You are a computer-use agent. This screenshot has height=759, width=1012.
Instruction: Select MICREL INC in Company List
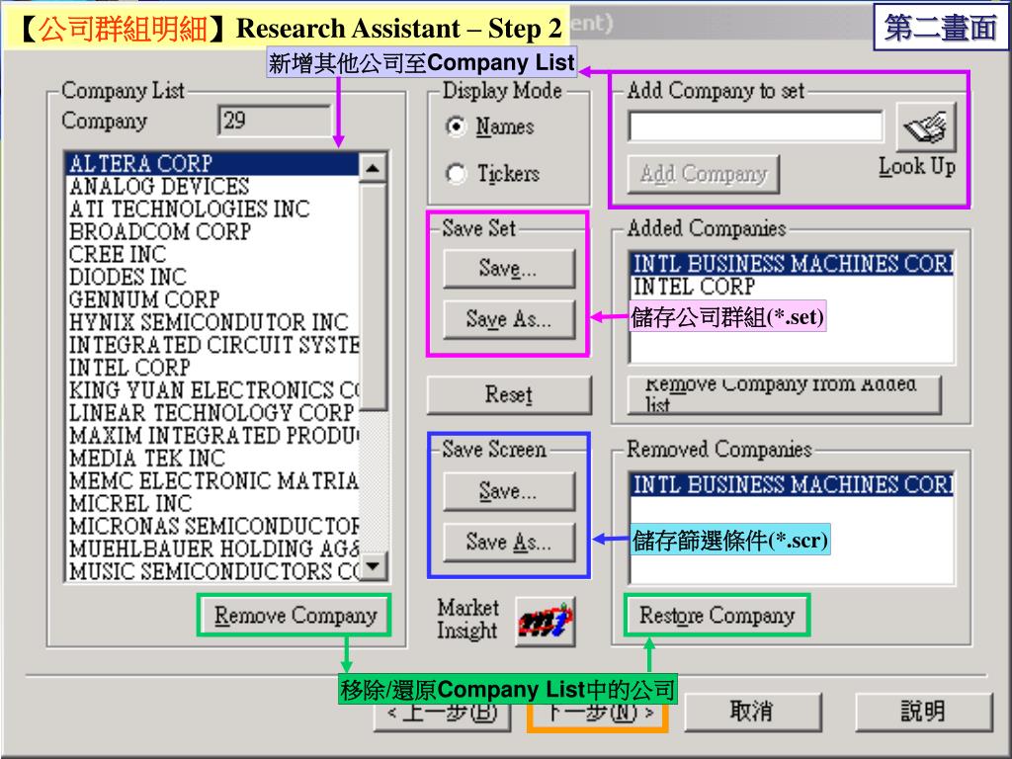coord(213,503)
